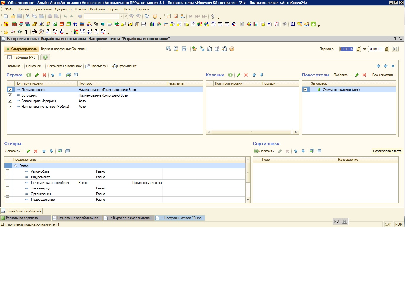The width and height of the screenshot is (405, 286).
Task: Open Параметры settings
Action: tap(97, 66)
